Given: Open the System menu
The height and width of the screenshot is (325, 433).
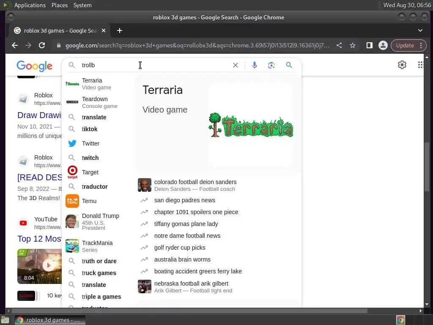Looking at the screenshot, I should [82, 5].
